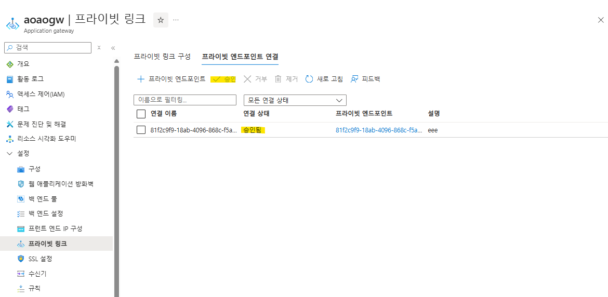Toggle the select-all header checkbox

click(141, 114)
